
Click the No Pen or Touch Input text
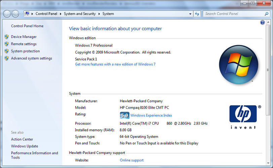(159, 143)
